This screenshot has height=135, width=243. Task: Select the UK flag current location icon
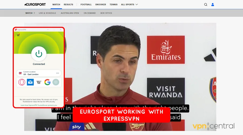pyautogui.click(x=20, y=73)
